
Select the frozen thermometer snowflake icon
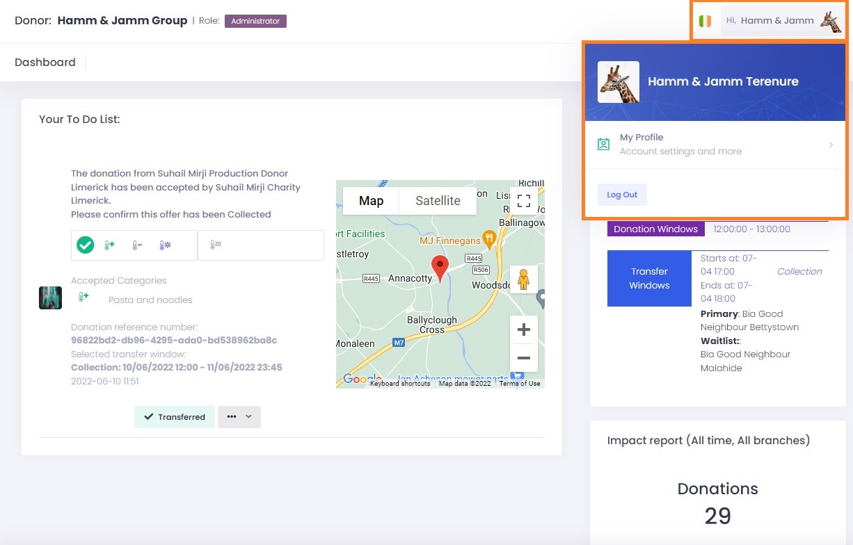click(165, 245)
